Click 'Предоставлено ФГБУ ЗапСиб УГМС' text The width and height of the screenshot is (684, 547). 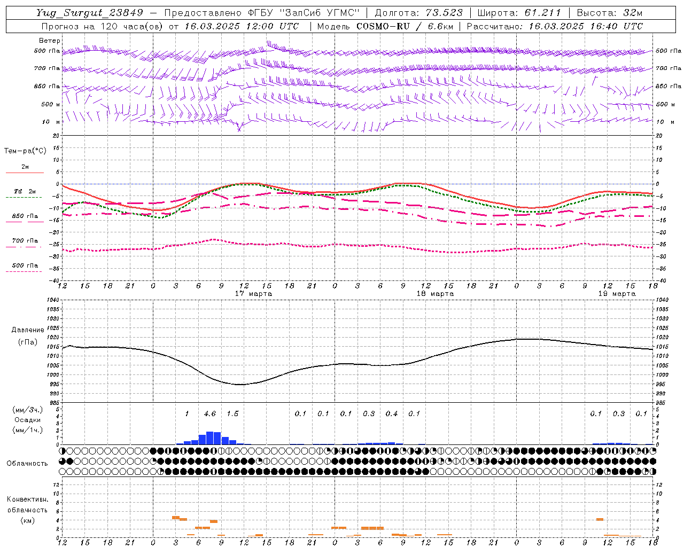pyautogui.click(x=261, y=13)
